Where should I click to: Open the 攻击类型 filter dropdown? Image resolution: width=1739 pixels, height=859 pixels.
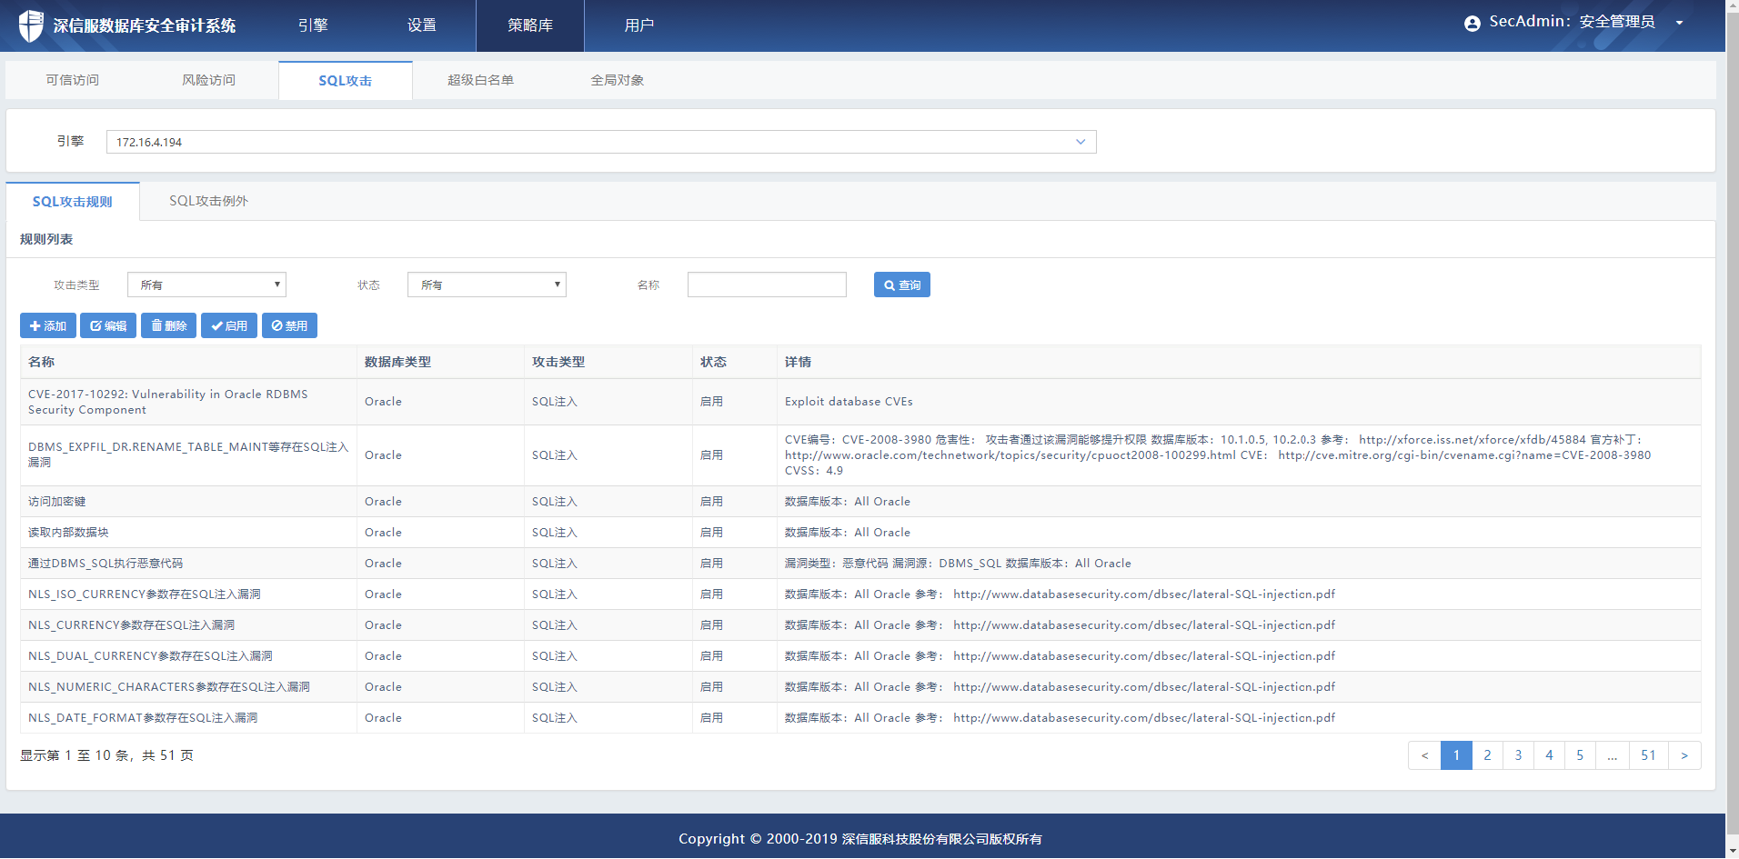click(x=206, y=285)
